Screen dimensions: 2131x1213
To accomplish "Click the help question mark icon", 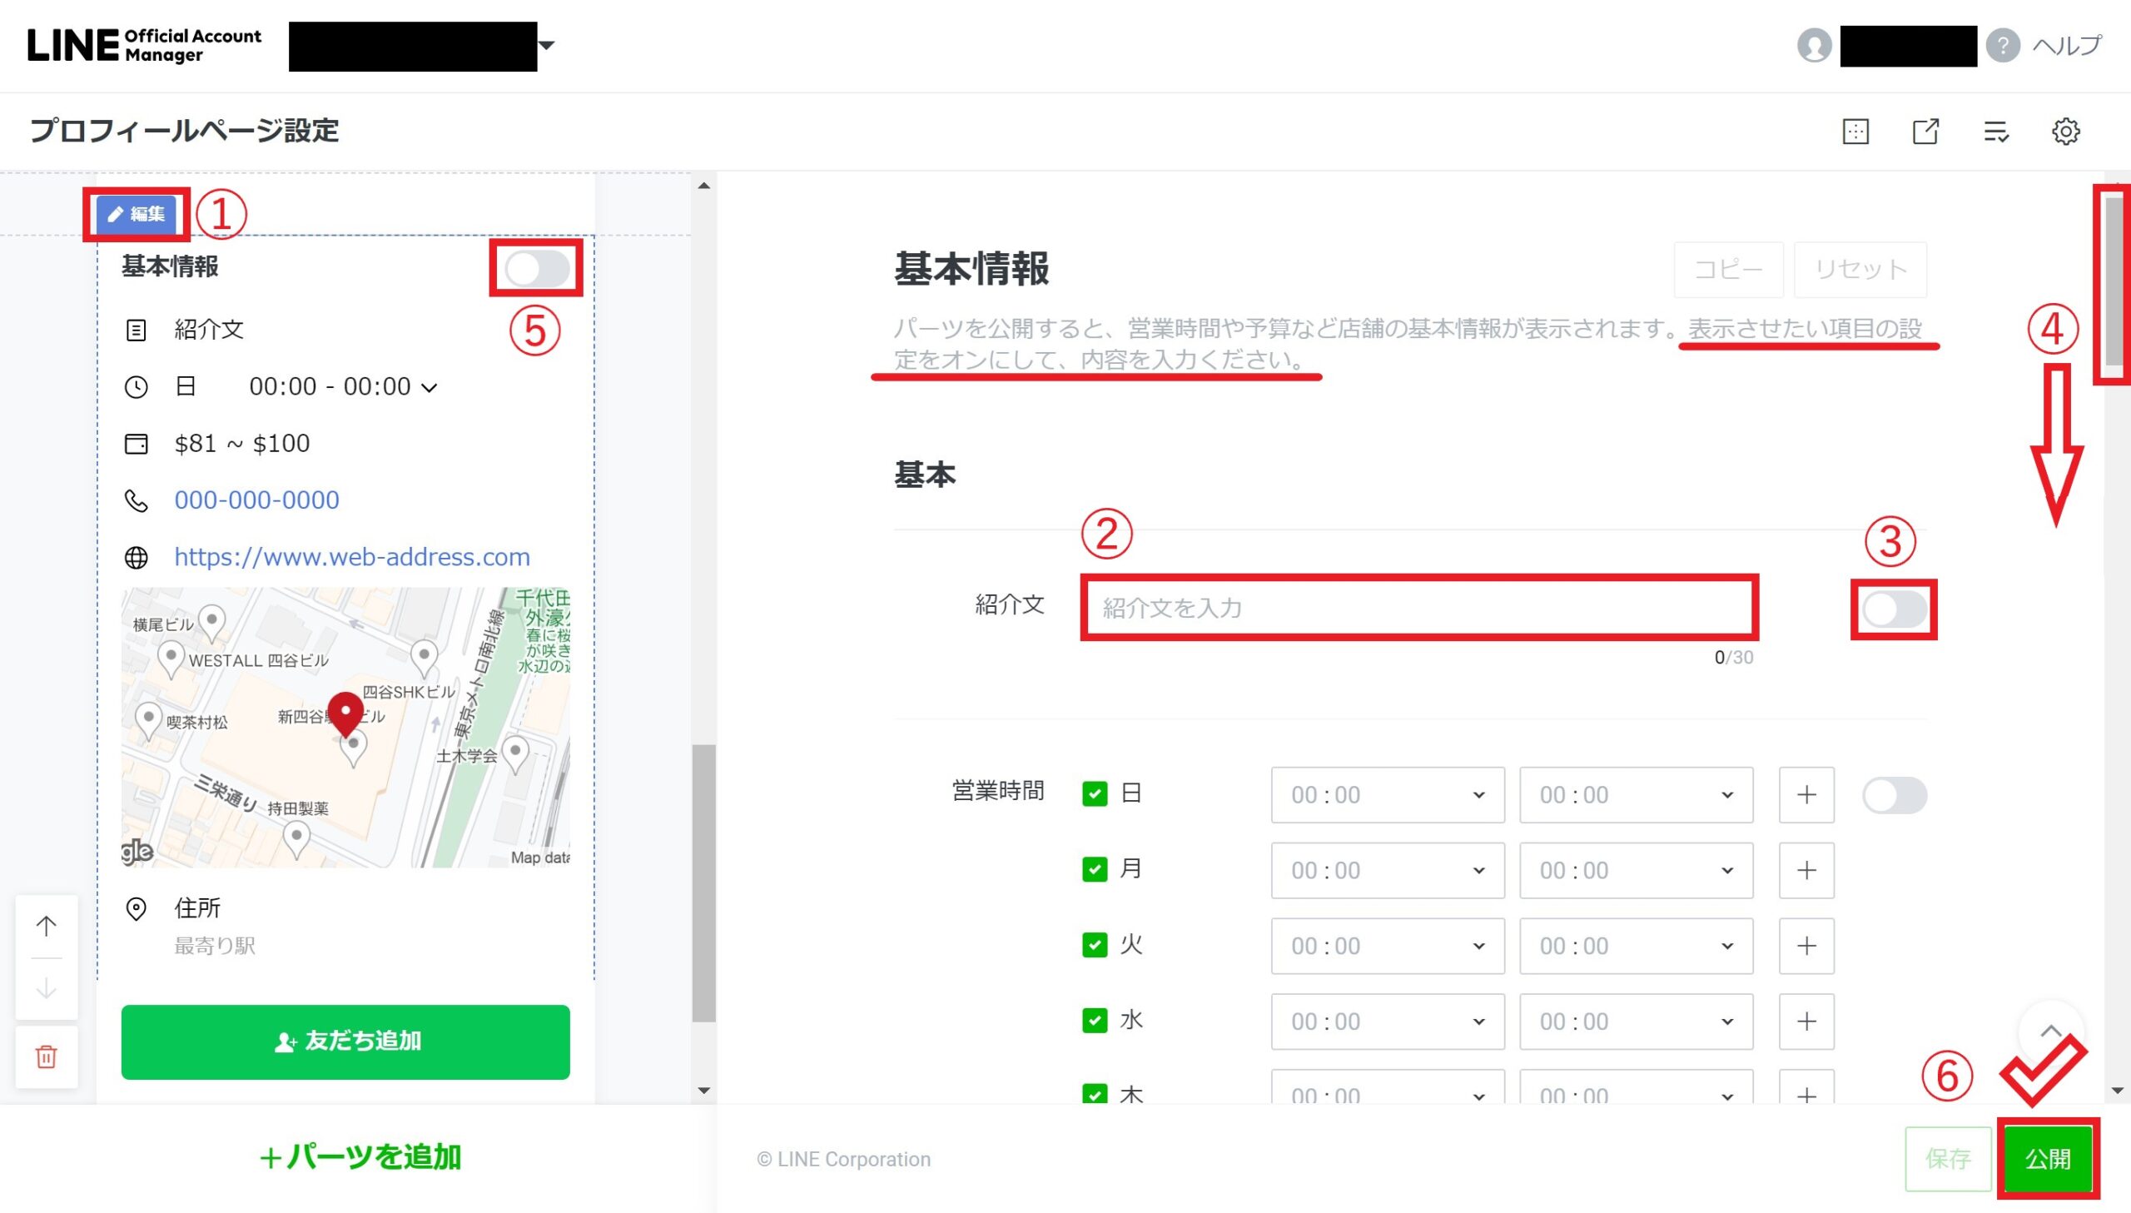I will (2002, 45).
